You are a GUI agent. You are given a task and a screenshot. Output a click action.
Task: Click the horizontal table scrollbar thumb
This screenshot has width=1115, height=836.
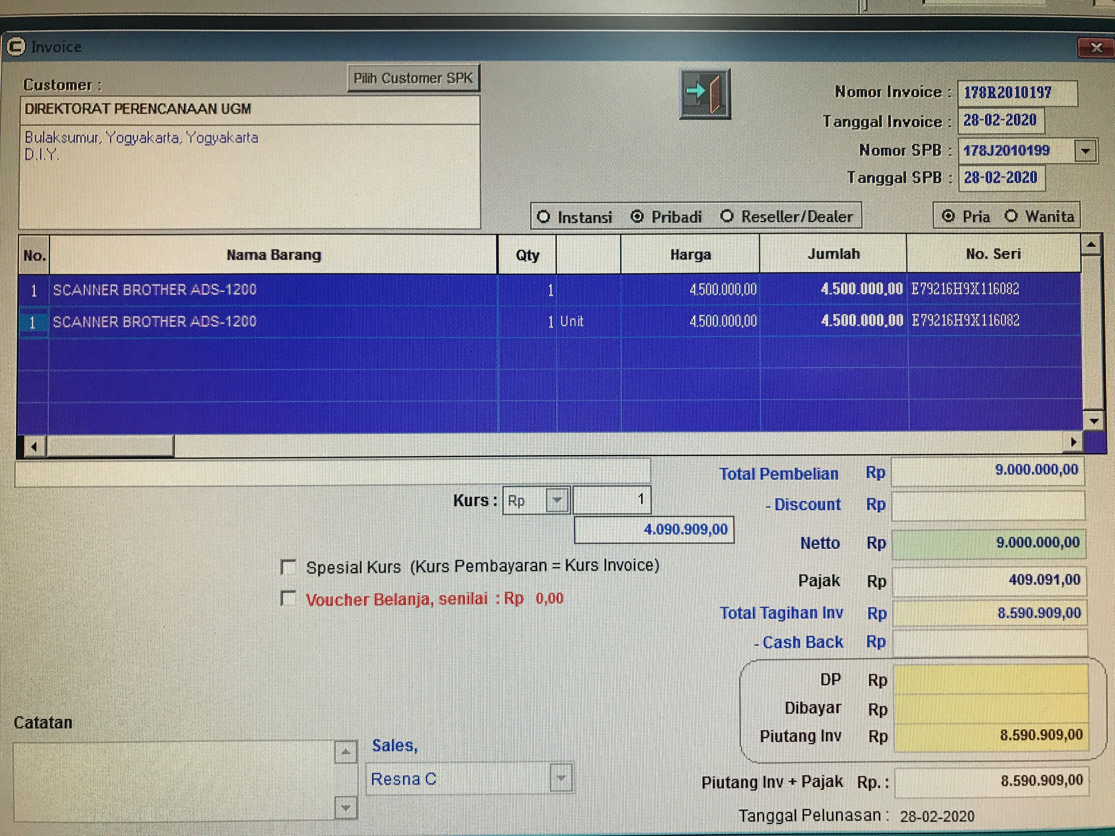(110, 445)
